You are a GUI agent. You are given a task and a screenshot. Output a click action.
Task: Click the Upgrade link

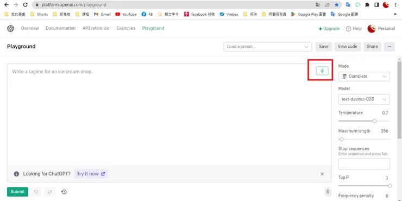click(x=329, y=28)
